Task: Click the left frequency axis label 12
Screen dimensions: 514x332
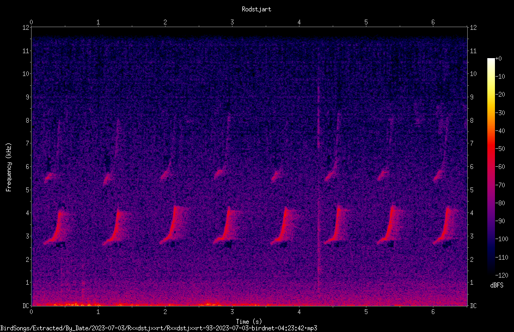Action: tap(26, 28)
